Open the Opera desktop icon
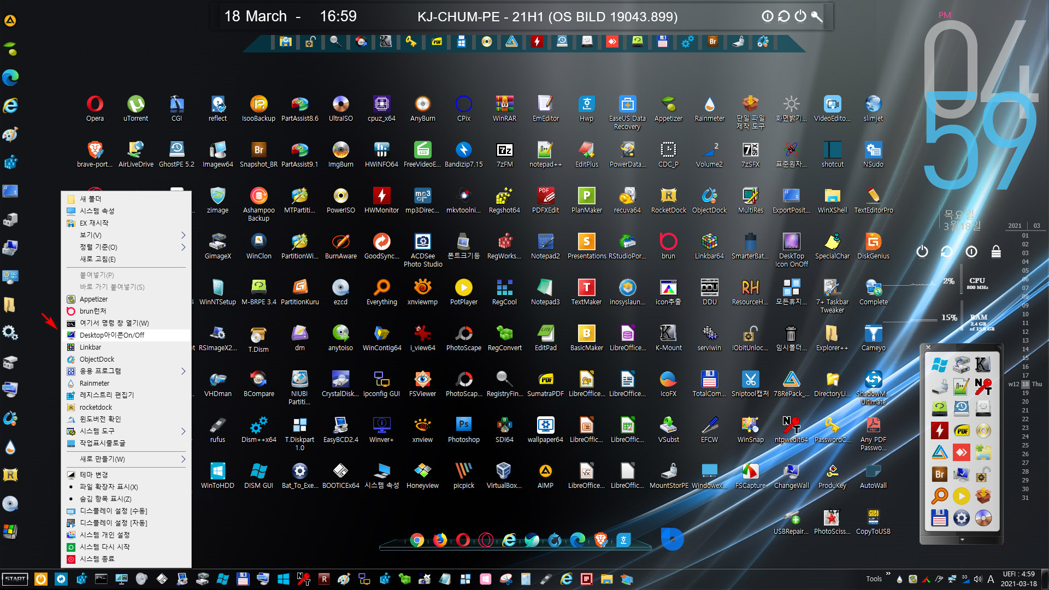This screenshot has width=1049, height=590. pyautogui.click(x=95, y=108)
